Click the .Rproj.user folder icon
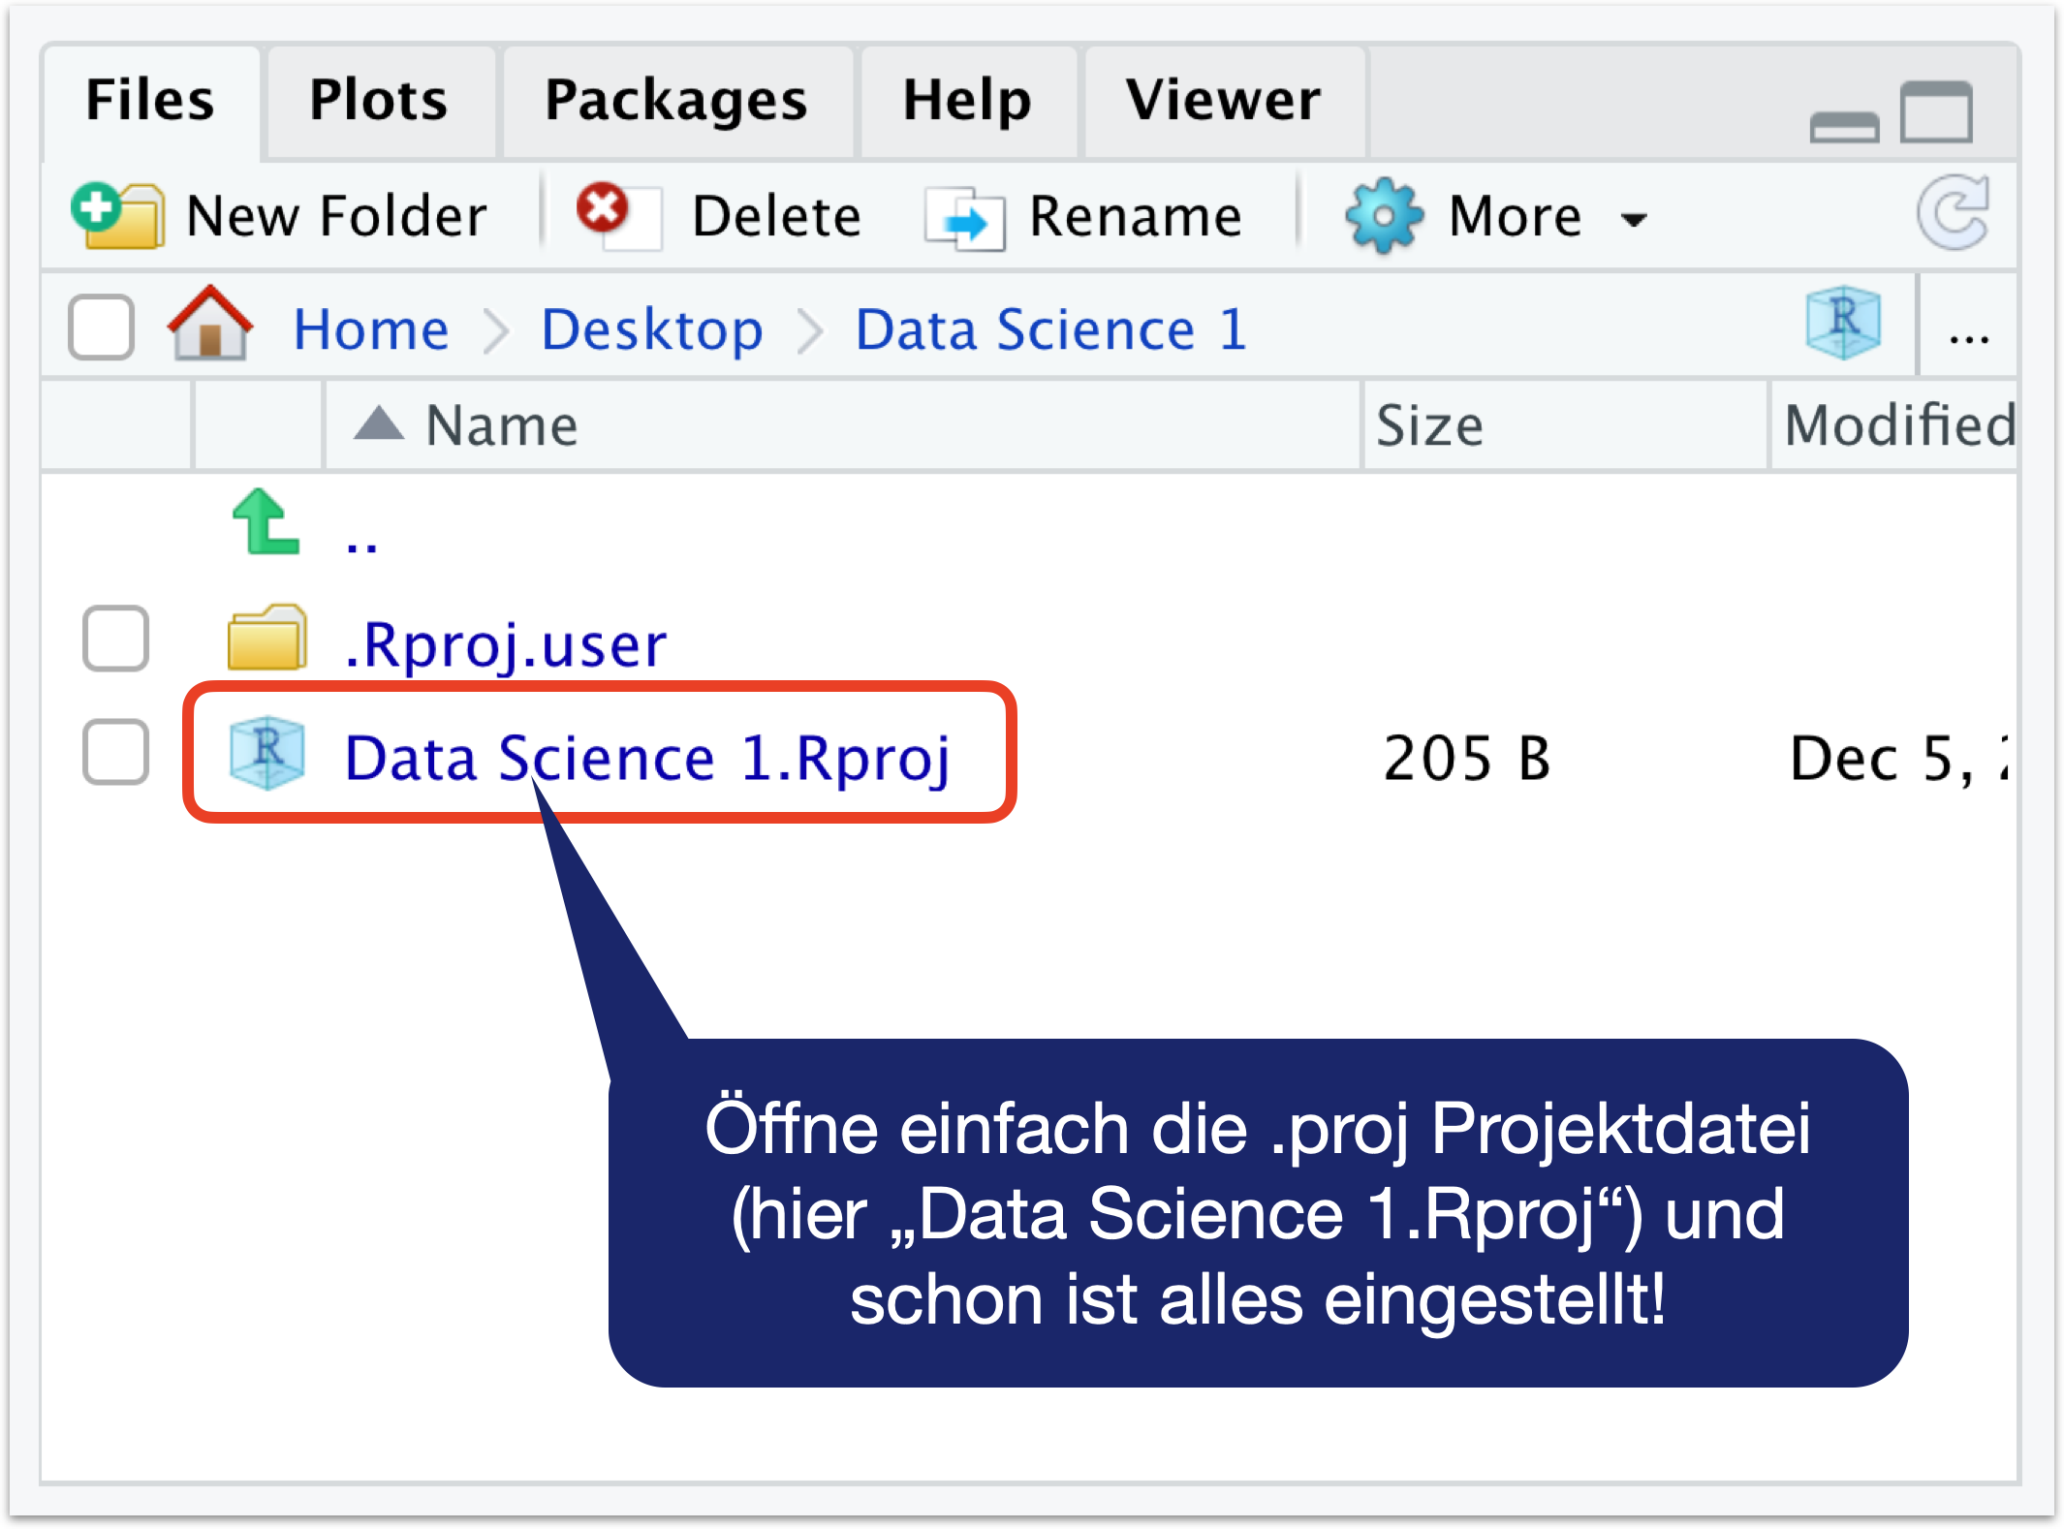The width and height of the screenshot is (2064, 1529). [266, 640]
